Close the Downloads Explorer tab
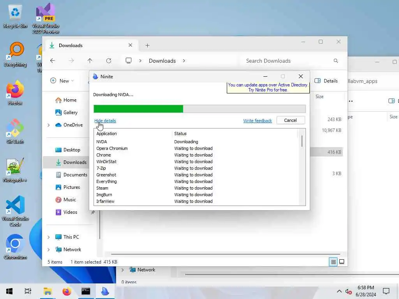 [130, 45]
